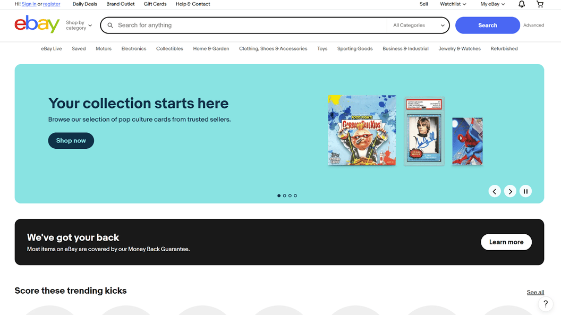
Task: Click the eBay logo
Action: 37,24
